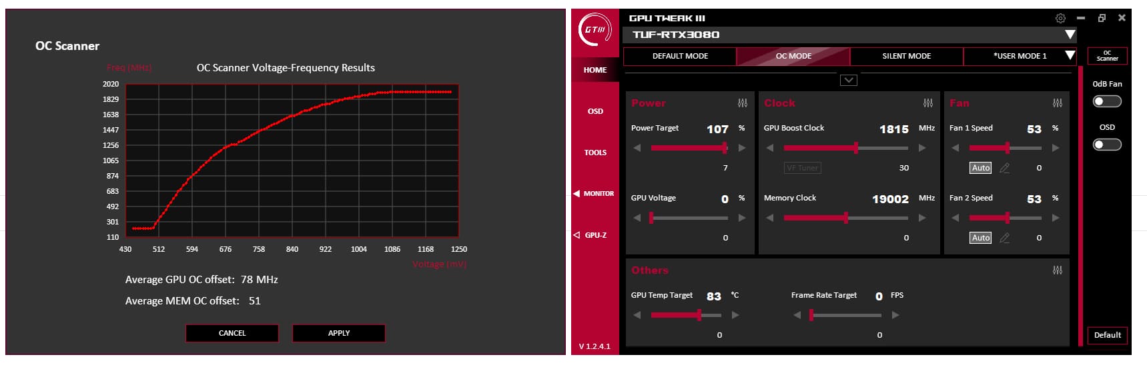Image resolution: width=1147 pixels, height=367 pixels.
Task: Increase GPU Boost Clock with right arrow
Action: (x=922, y=148)
